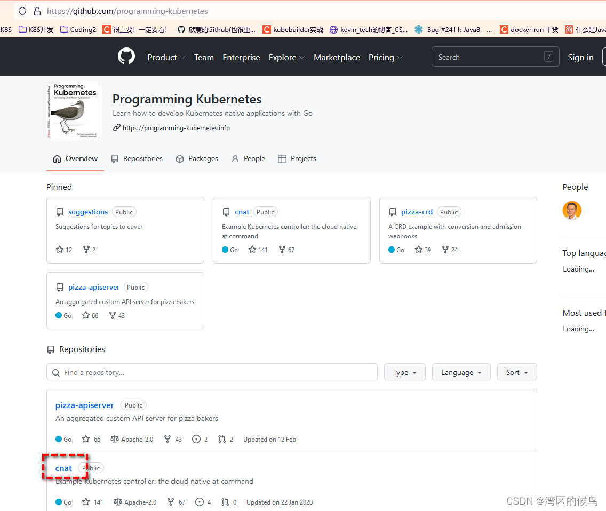Click the member avatar under People
The width and height of the screenshot is (606, 511).
tap(572, 211)
